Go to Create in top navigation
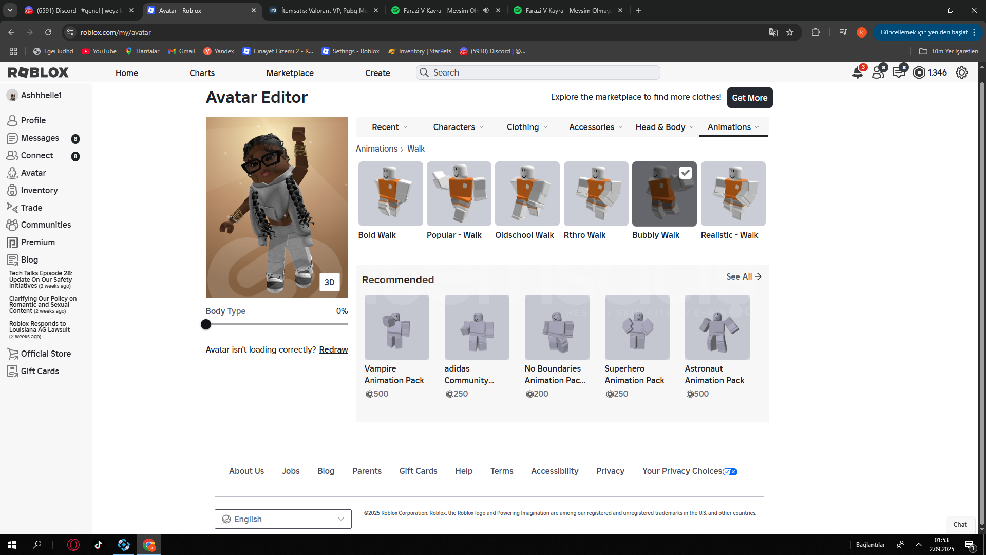The width and height of the screenshot is (986, 555). click(377, 73)
